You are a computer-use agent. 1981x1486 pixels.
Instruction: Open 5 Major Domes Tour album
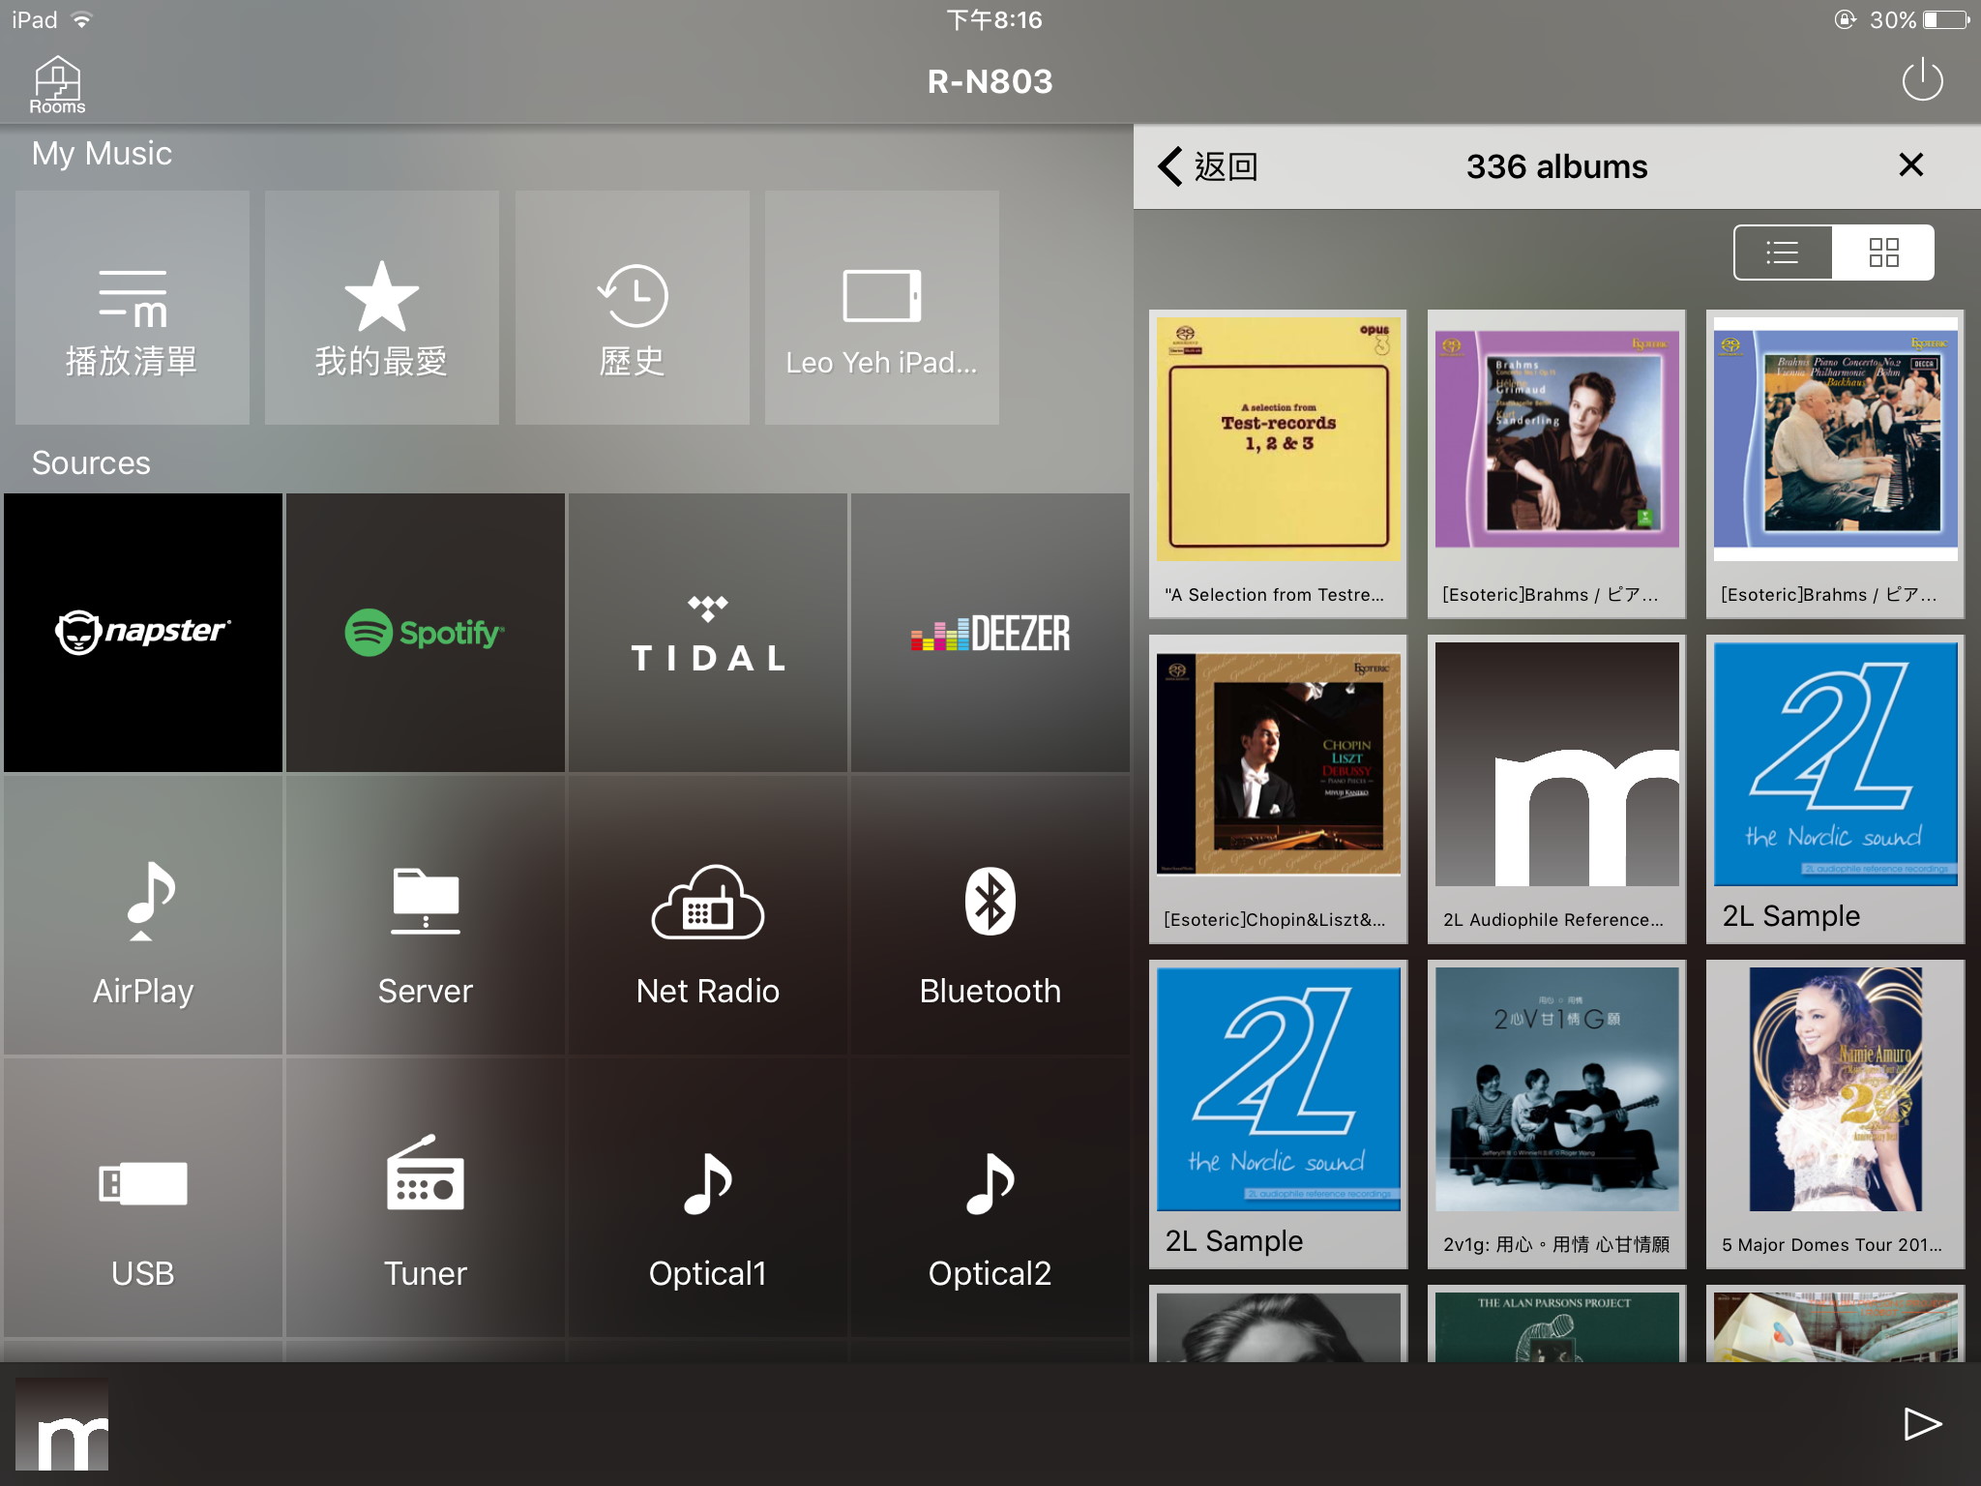(x=1835, y=1114)
